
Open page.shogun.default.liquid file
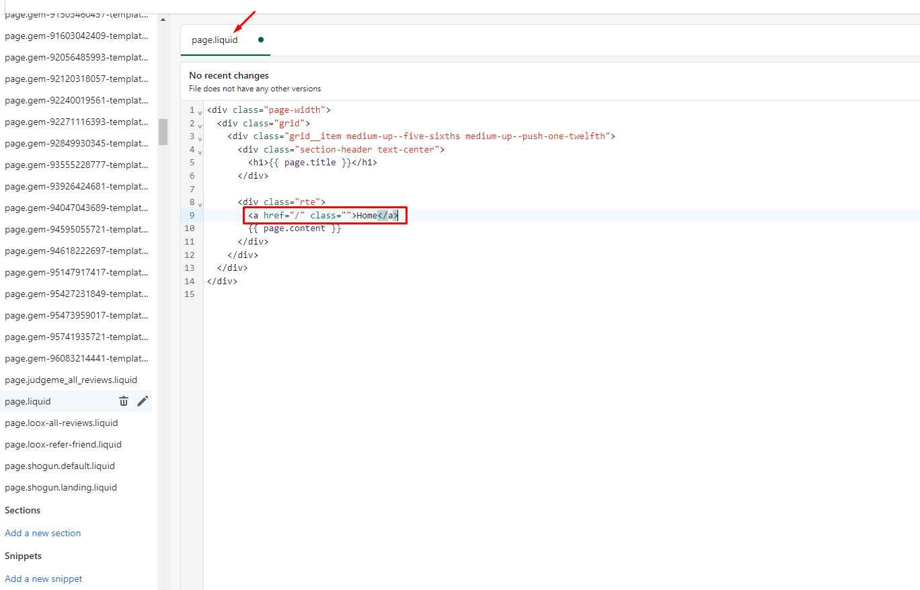coord(60,466)
